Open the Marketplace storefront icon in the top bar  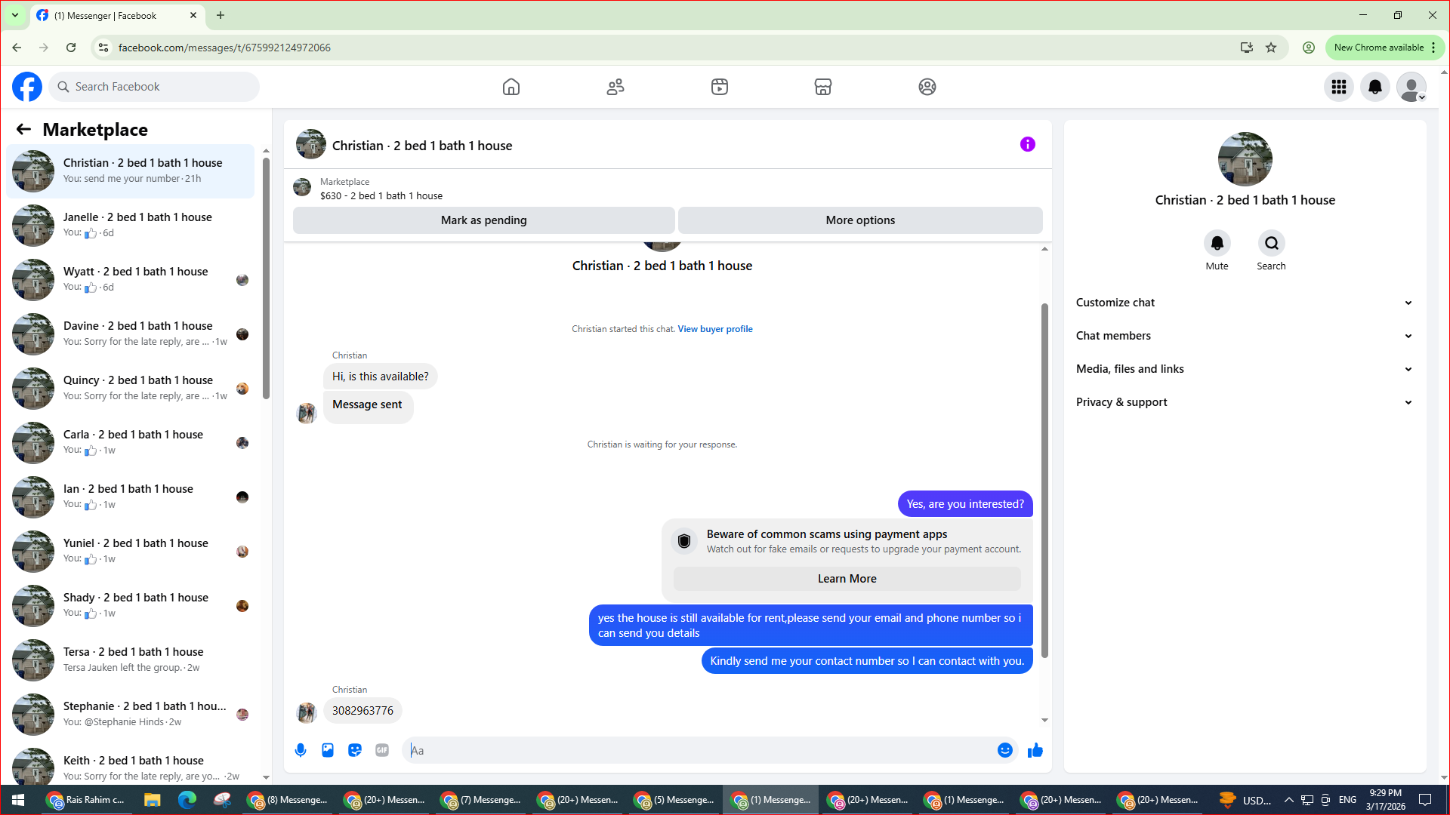coord(823,87)
